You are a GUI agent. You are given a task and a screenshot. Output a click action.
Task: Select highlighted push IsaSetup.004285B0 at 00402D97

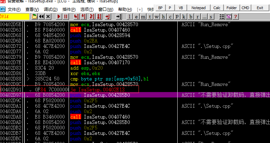(100, 95)
